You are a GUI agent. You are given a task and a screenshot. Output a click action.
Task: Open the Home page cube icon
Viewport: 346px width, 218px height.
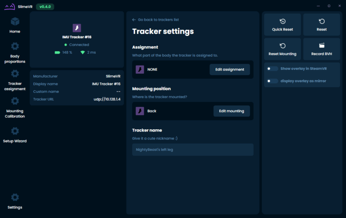[x=15, y=22]
